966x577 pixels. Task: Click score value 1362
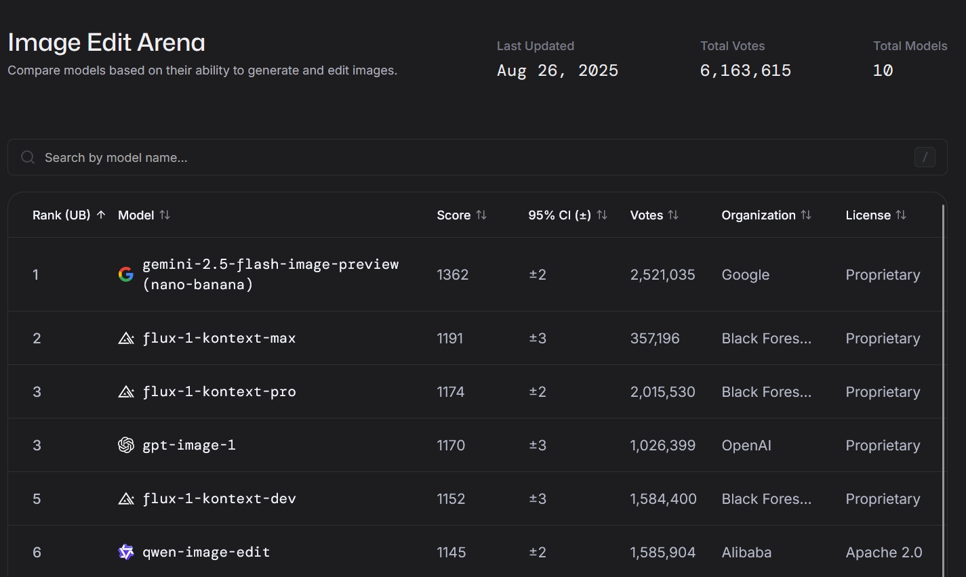point(453,274)
